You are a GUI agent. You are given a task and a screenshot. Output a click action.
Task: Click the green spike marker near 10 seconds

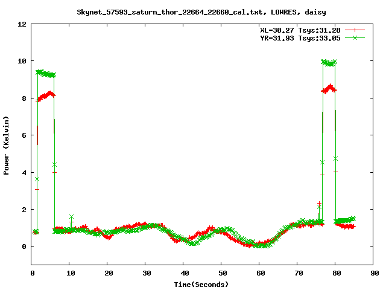(x=71, y=217)
